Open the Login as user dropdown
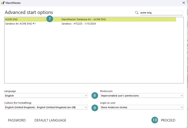This screenshot has height=128, width=188. 142,107
